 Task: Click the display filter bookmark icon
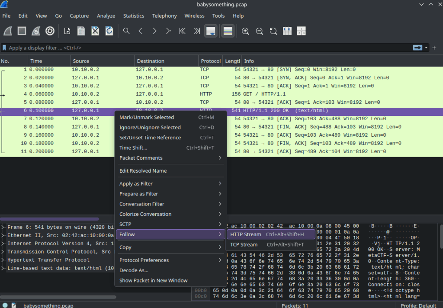tap(4, 48)
